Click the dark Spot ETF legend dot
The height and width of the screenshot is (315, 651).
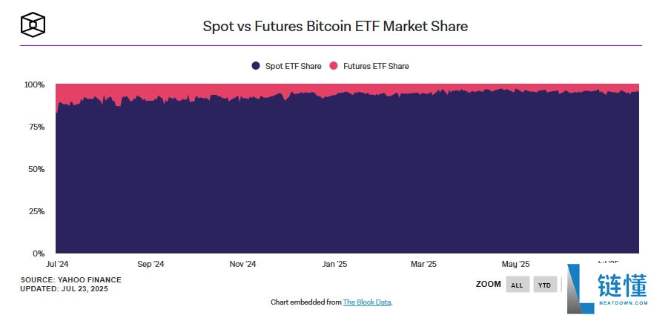256,66
